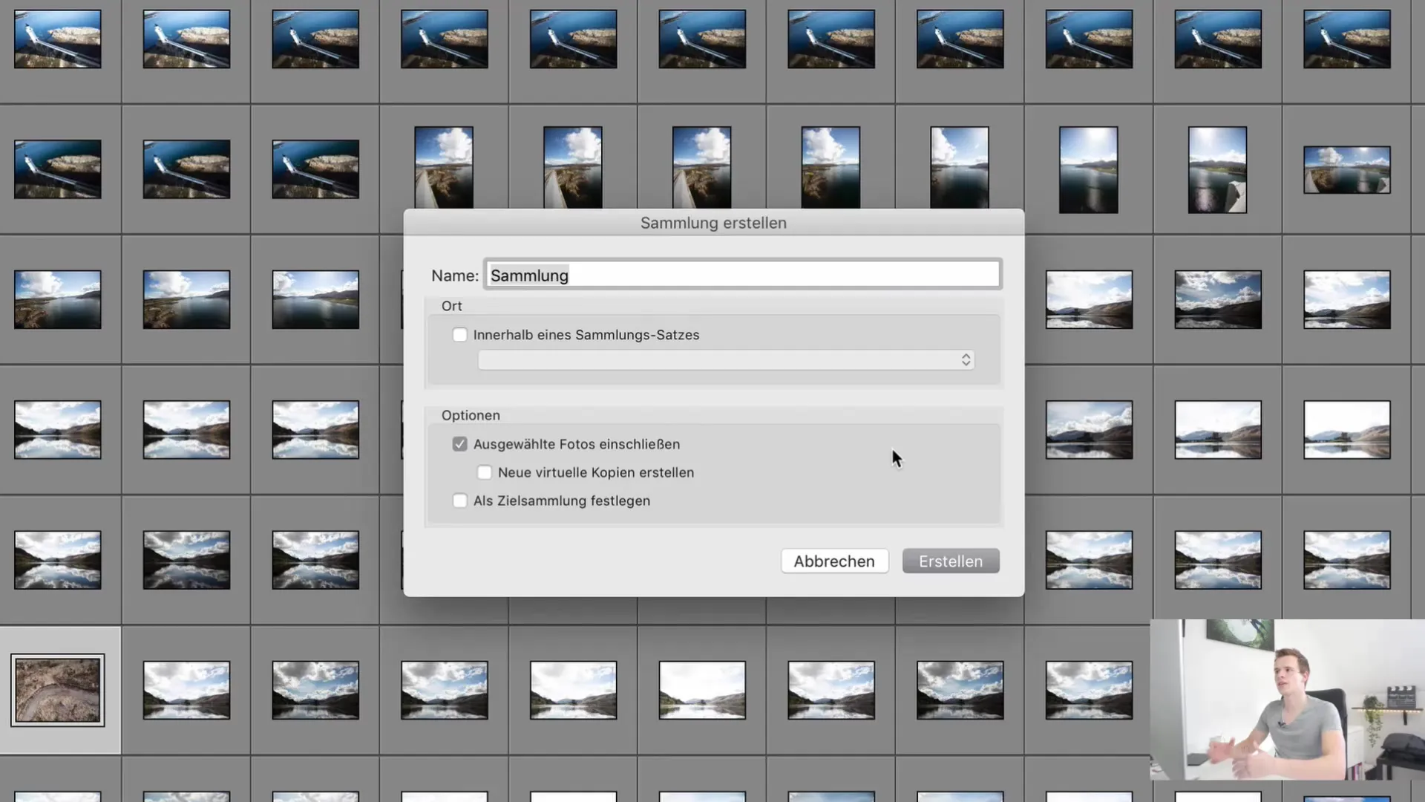Select the brightest overexposed thumbnail in bottom row
Screen dimensions: 1425x802
(x=702, y=691)
